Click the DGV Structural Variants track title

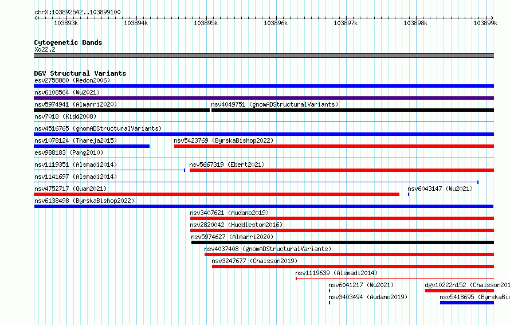tap(80, 73)
